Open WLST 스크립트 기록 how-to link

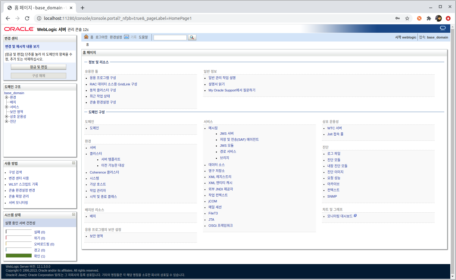pos(23,184)
